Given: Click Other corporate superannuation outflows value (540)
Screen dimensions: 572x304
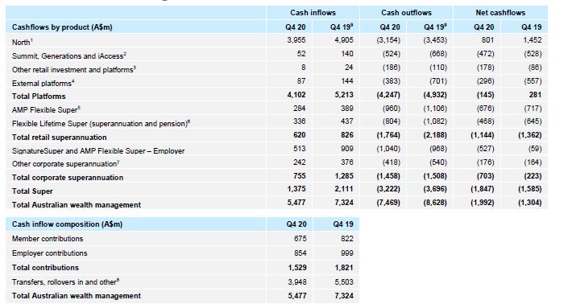Looking at the screenshot, I should tap(438, 162).
